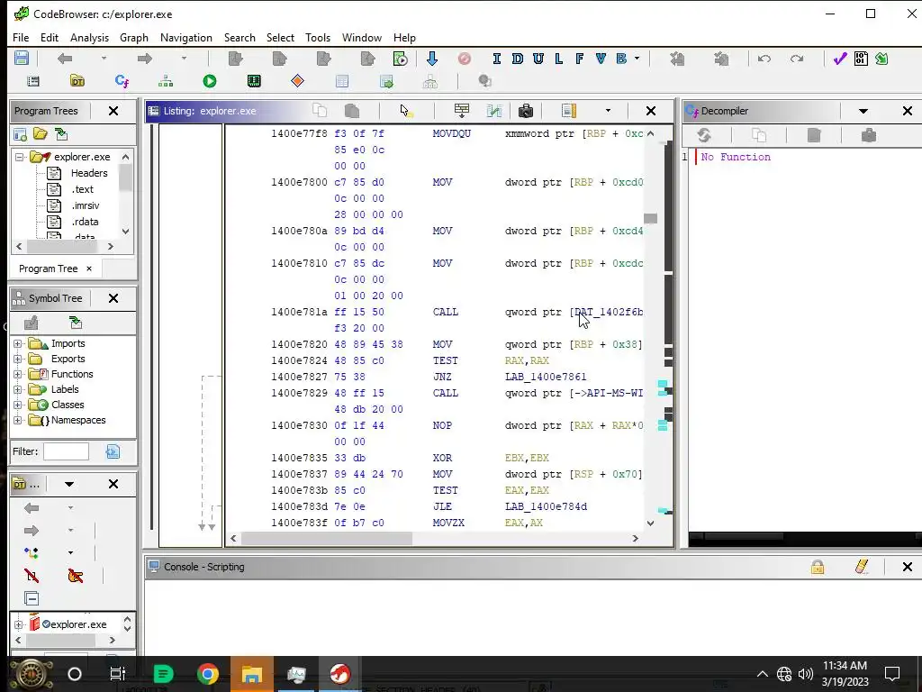The width and height of the screenshot is (922, 692).
Task: Open Chrome from the Windows taskbar
Action: 208,674
